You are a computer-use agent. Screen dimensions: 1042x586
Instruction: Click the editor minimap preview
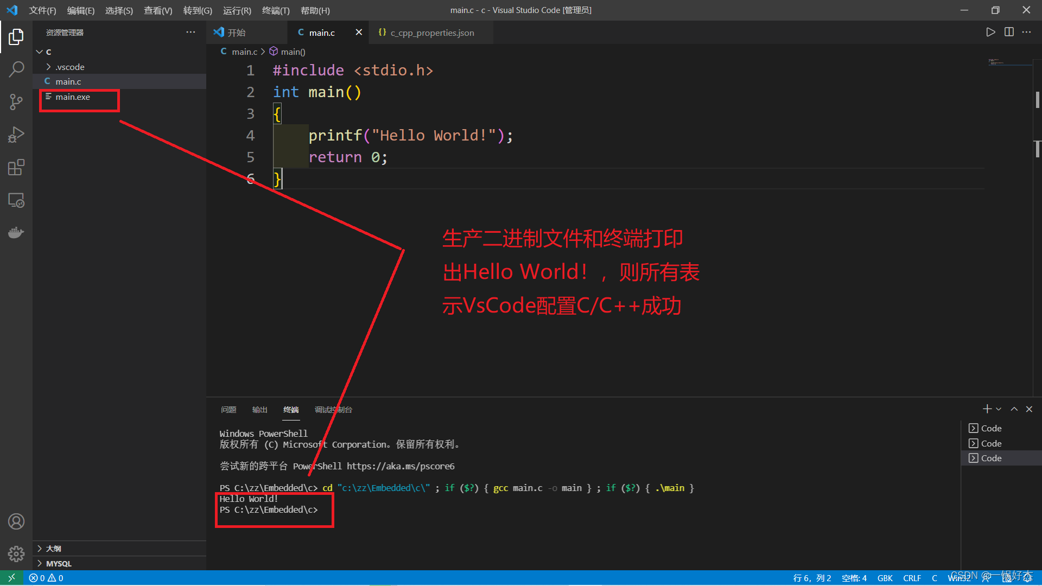tap(1009, 62)
